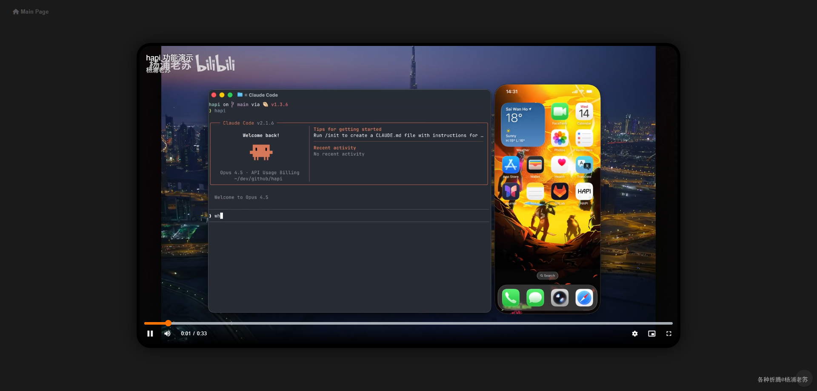
Task: Mute the video volume
Action: 167,334
